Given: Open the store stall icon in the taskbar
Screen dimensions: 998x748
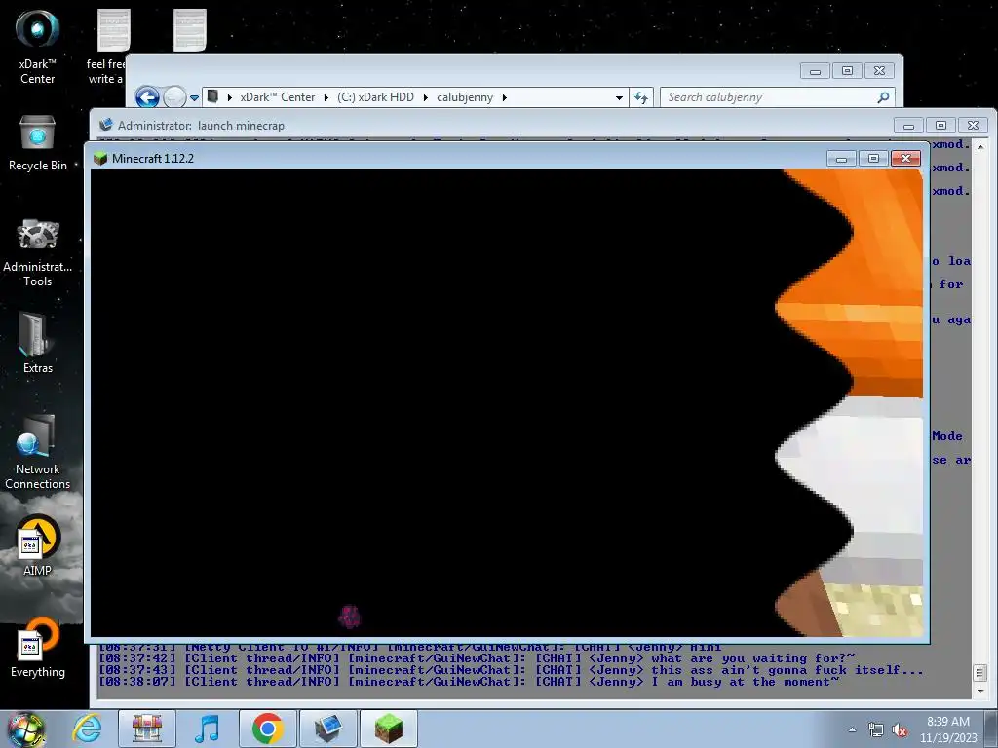Looking at the screenshot, I should (x=147, y=729).
